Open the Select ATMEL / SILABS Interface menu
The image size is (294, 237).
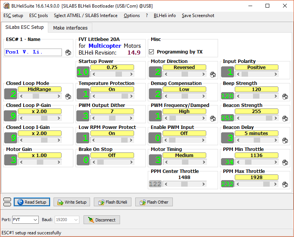(85, 16)
